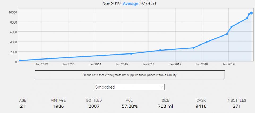
Task: Click the # BOTTLES count 271
Action: 236,106
